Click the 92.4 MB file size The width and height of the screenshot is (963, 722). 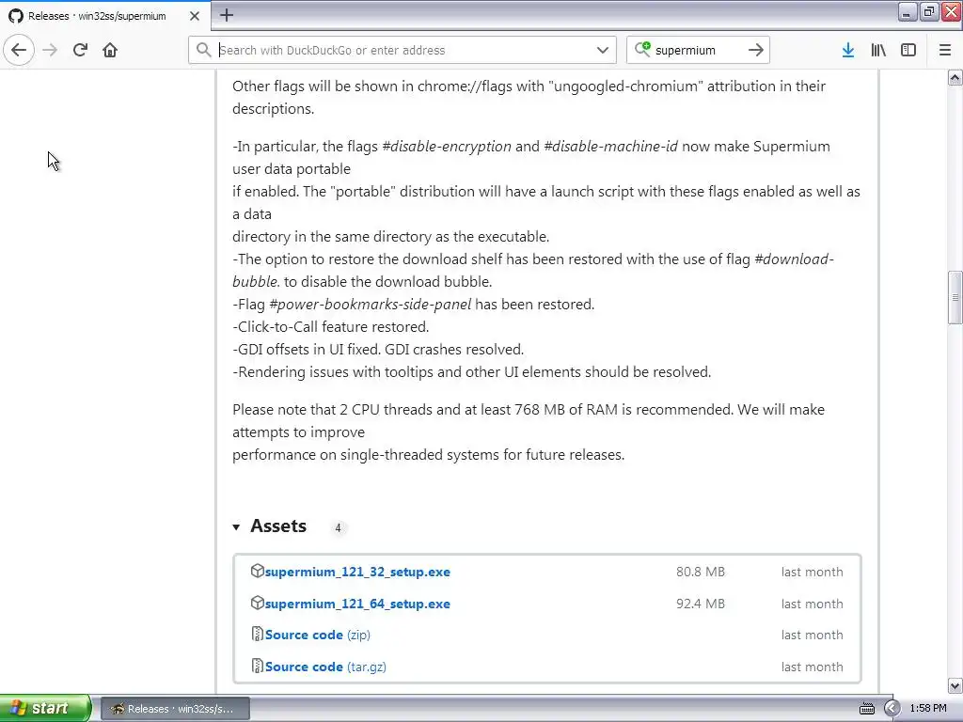(x=700, y=604)
